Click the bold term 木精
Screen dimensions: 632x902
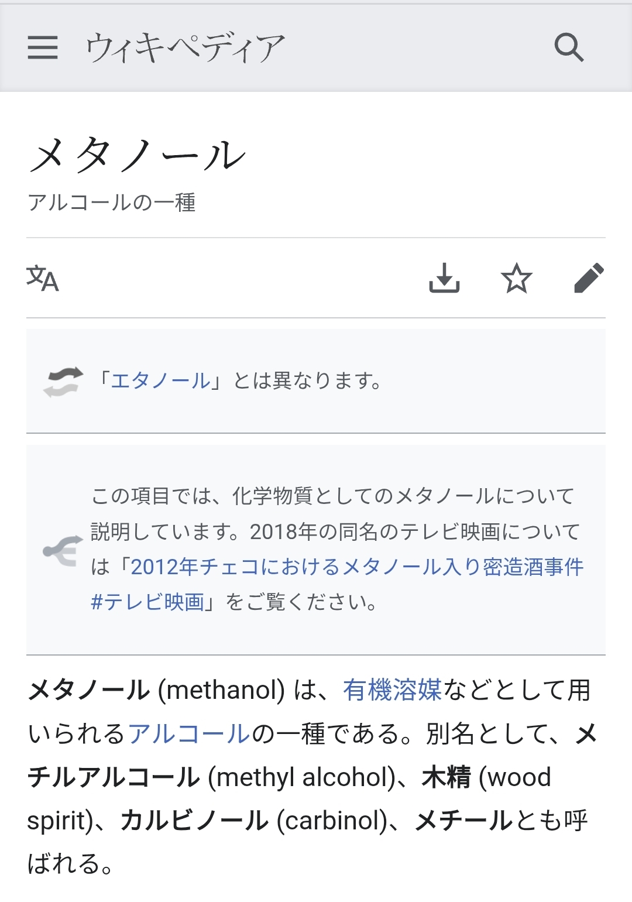pyautogui.click(x=446, y=777)
